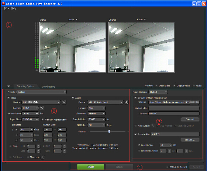Open the video Format H.264 dropdown
This screenshot has width=207, height=171.
(30, 108)
